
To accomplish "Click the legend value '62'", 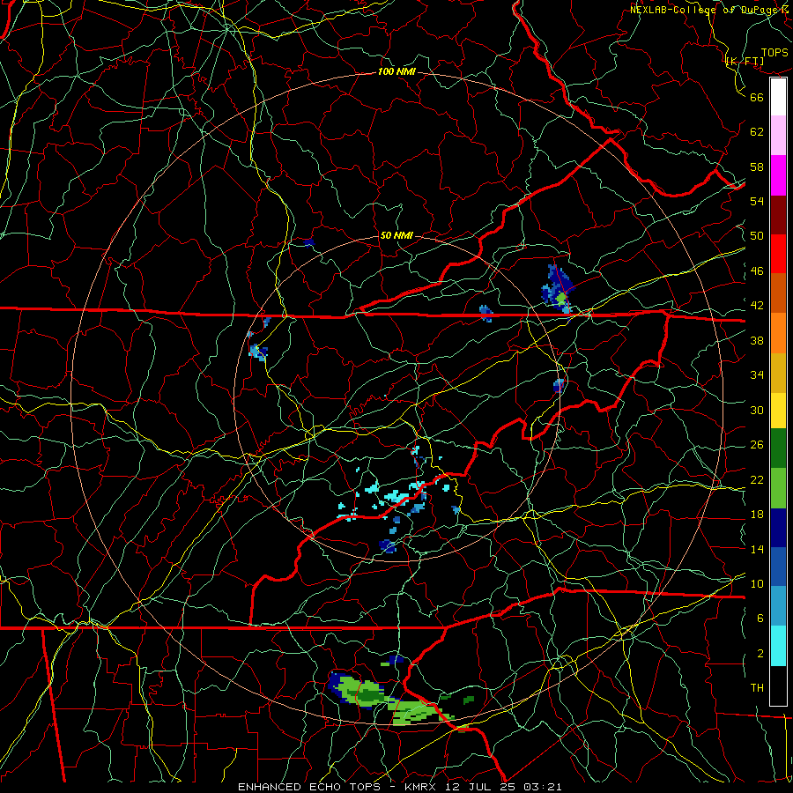I will pos(757,132).
